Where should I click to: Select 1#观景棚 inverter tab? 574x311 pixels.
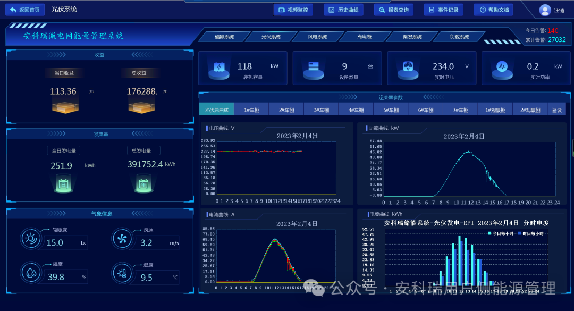[495, 110]
